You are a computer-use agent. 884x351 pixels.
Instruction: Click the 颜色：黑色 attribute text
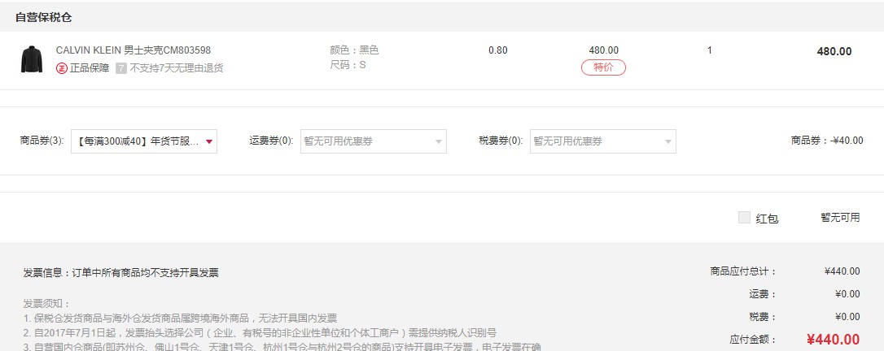[354, 50]
